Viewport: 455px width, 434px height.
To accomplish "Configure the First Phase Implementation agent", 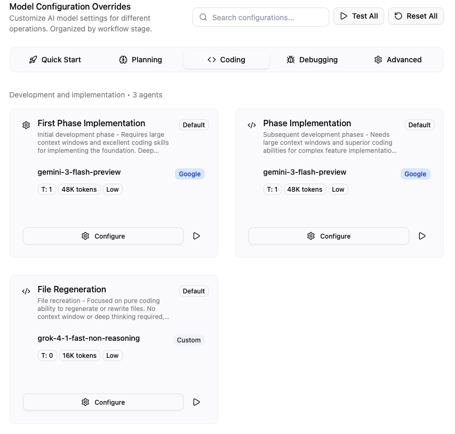I will (103, 236).
